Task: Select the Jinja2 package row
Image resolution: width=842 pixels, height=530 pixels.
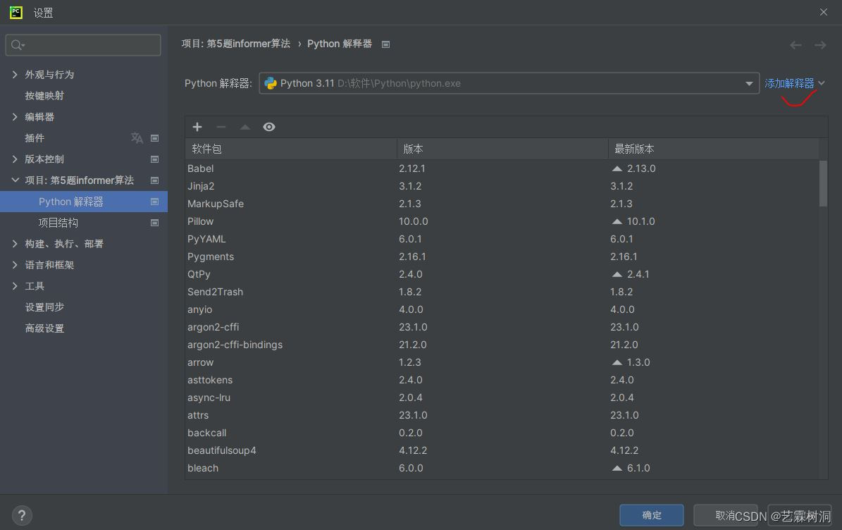Action: click(x=502, y=186)
